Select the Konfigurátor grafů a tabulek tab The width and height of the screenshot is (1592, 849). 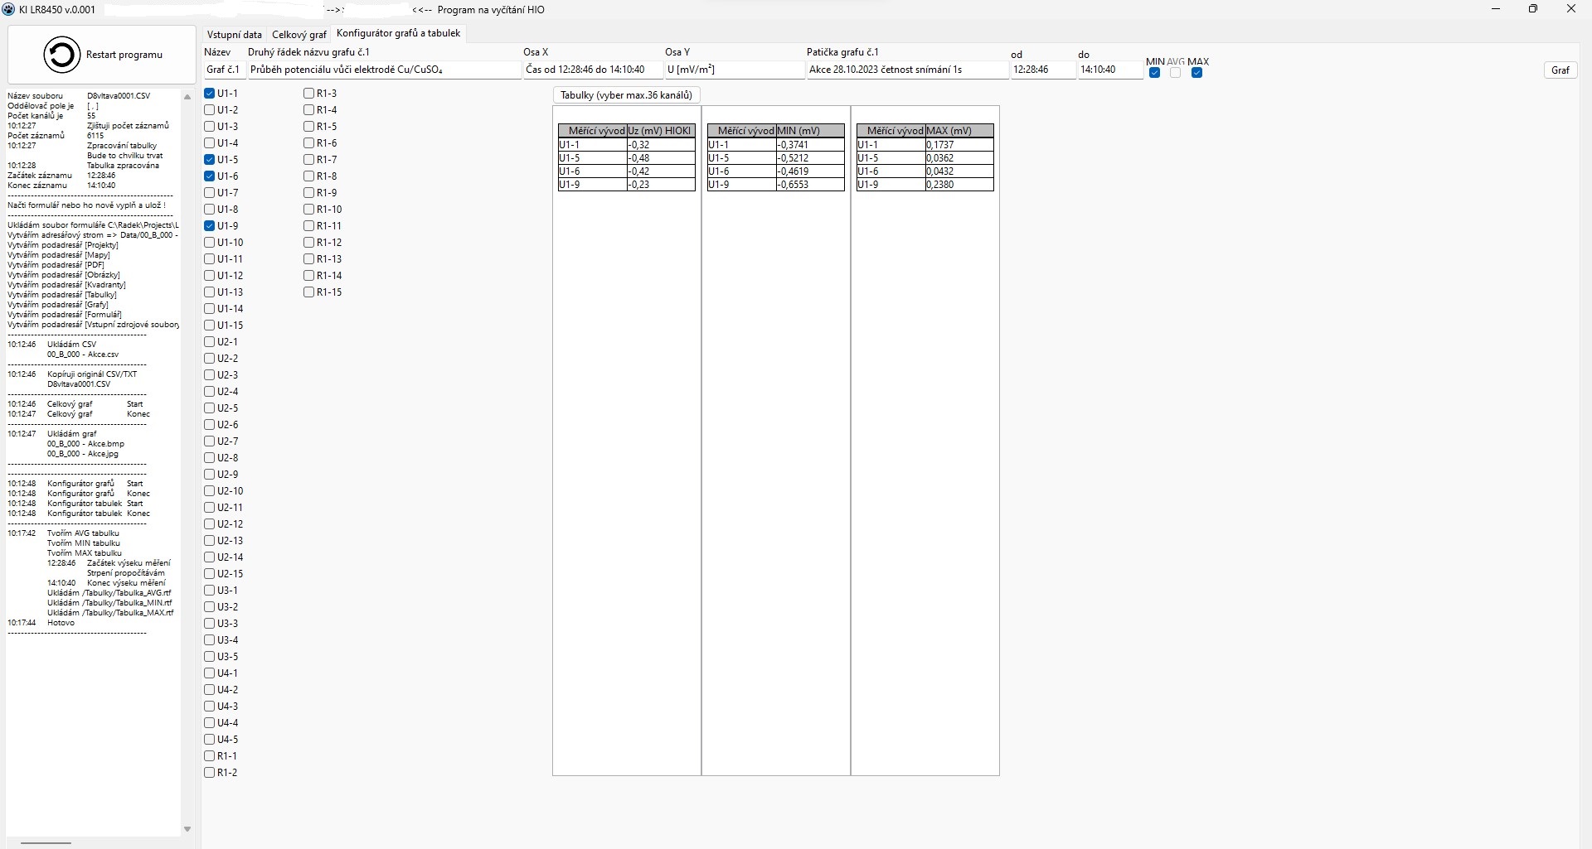pyautogui.click(x=398, y=33)
